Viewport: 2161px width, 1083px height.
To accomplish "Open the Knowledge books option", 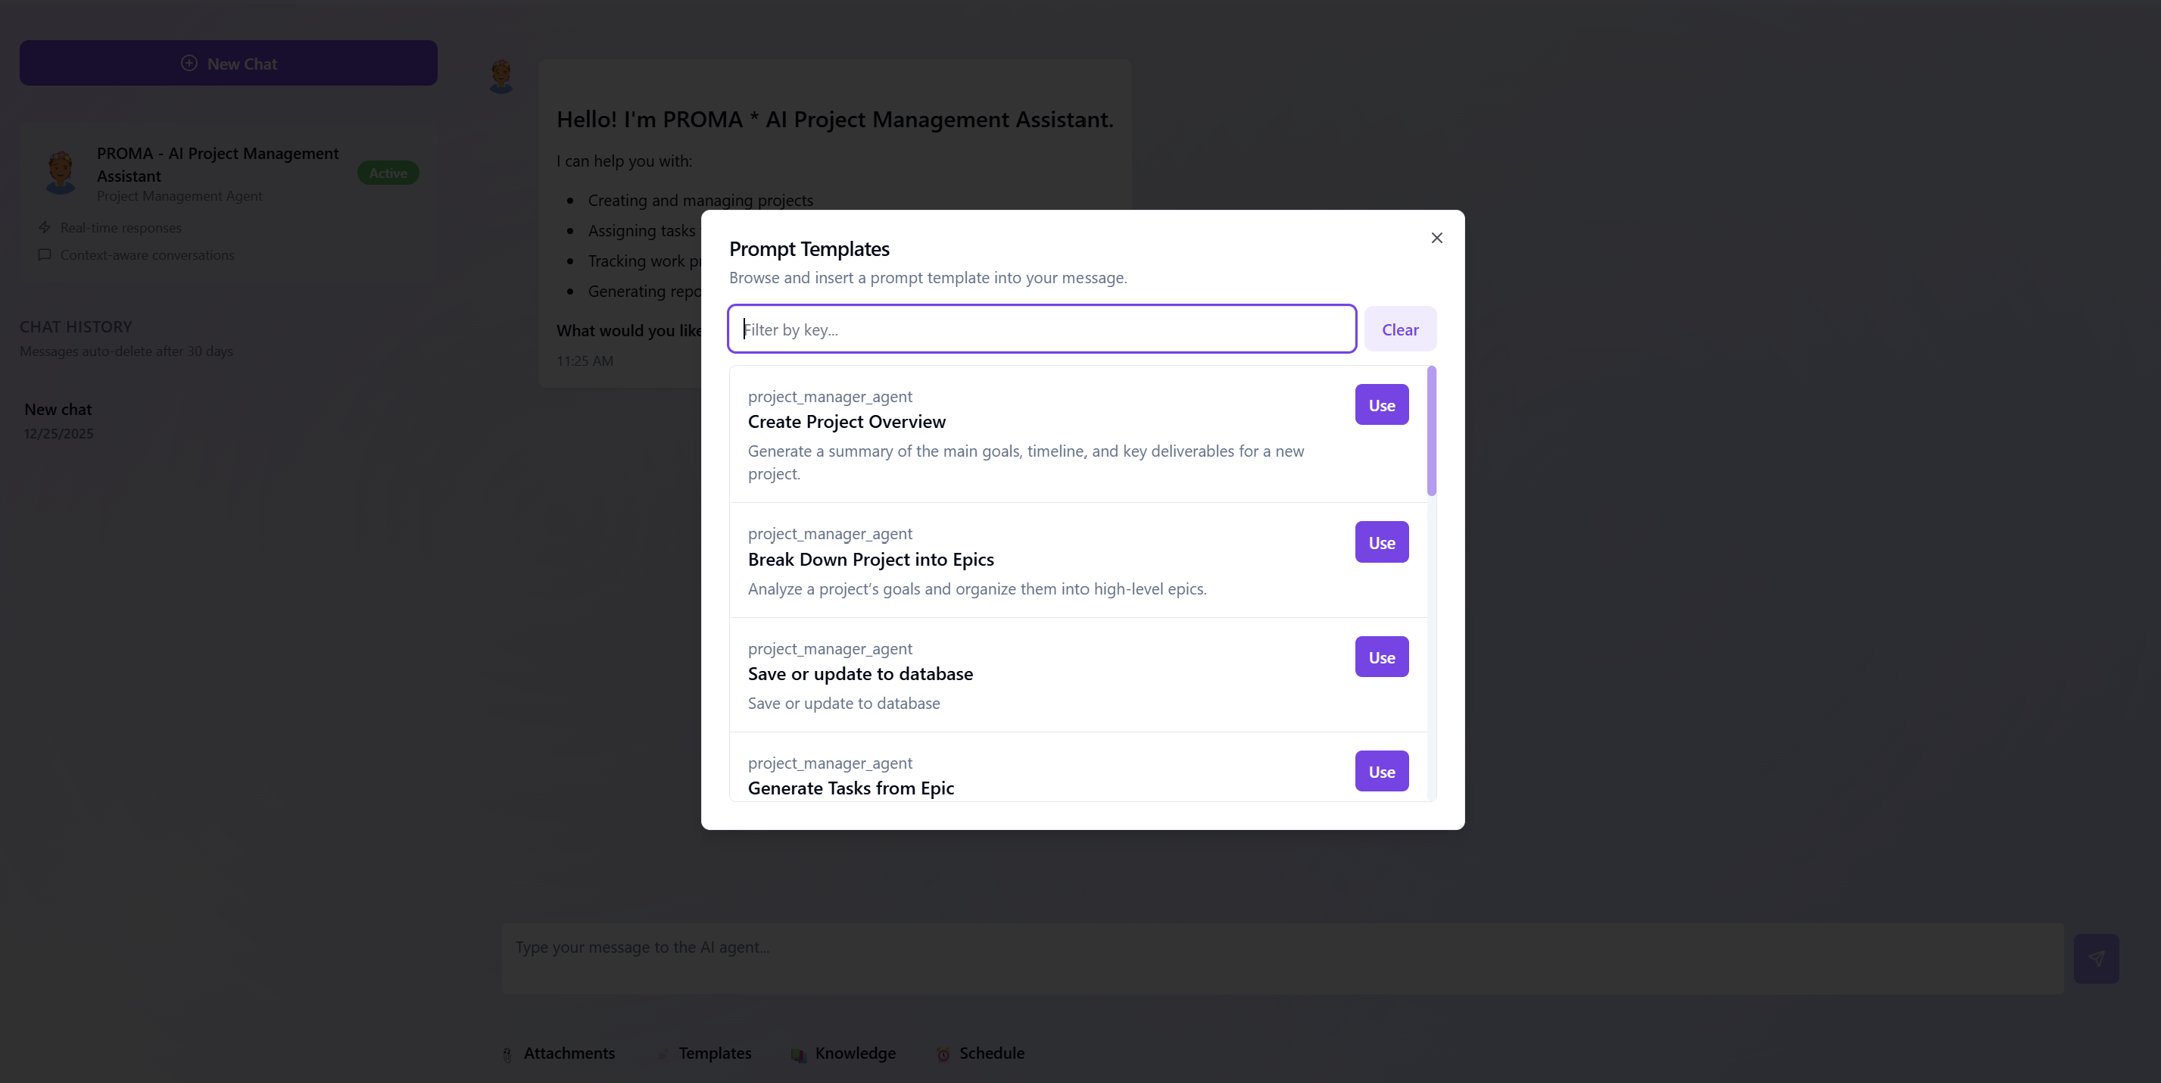I will [843, 1053].
